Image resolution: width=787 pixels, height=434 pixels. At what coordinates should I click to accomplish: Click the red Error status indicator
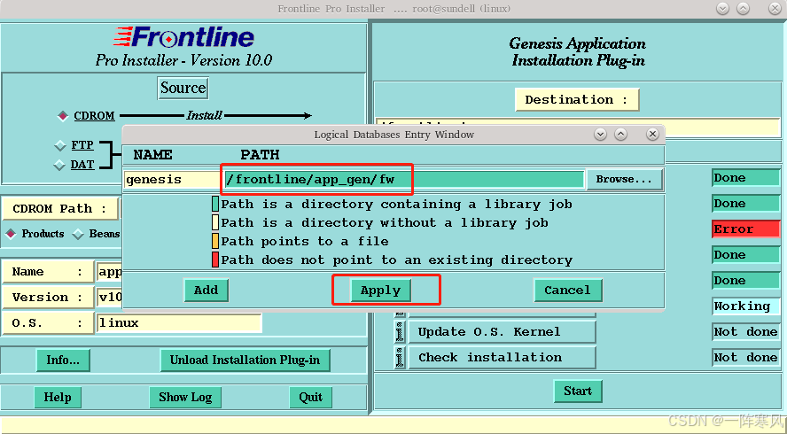click(746, 229)
